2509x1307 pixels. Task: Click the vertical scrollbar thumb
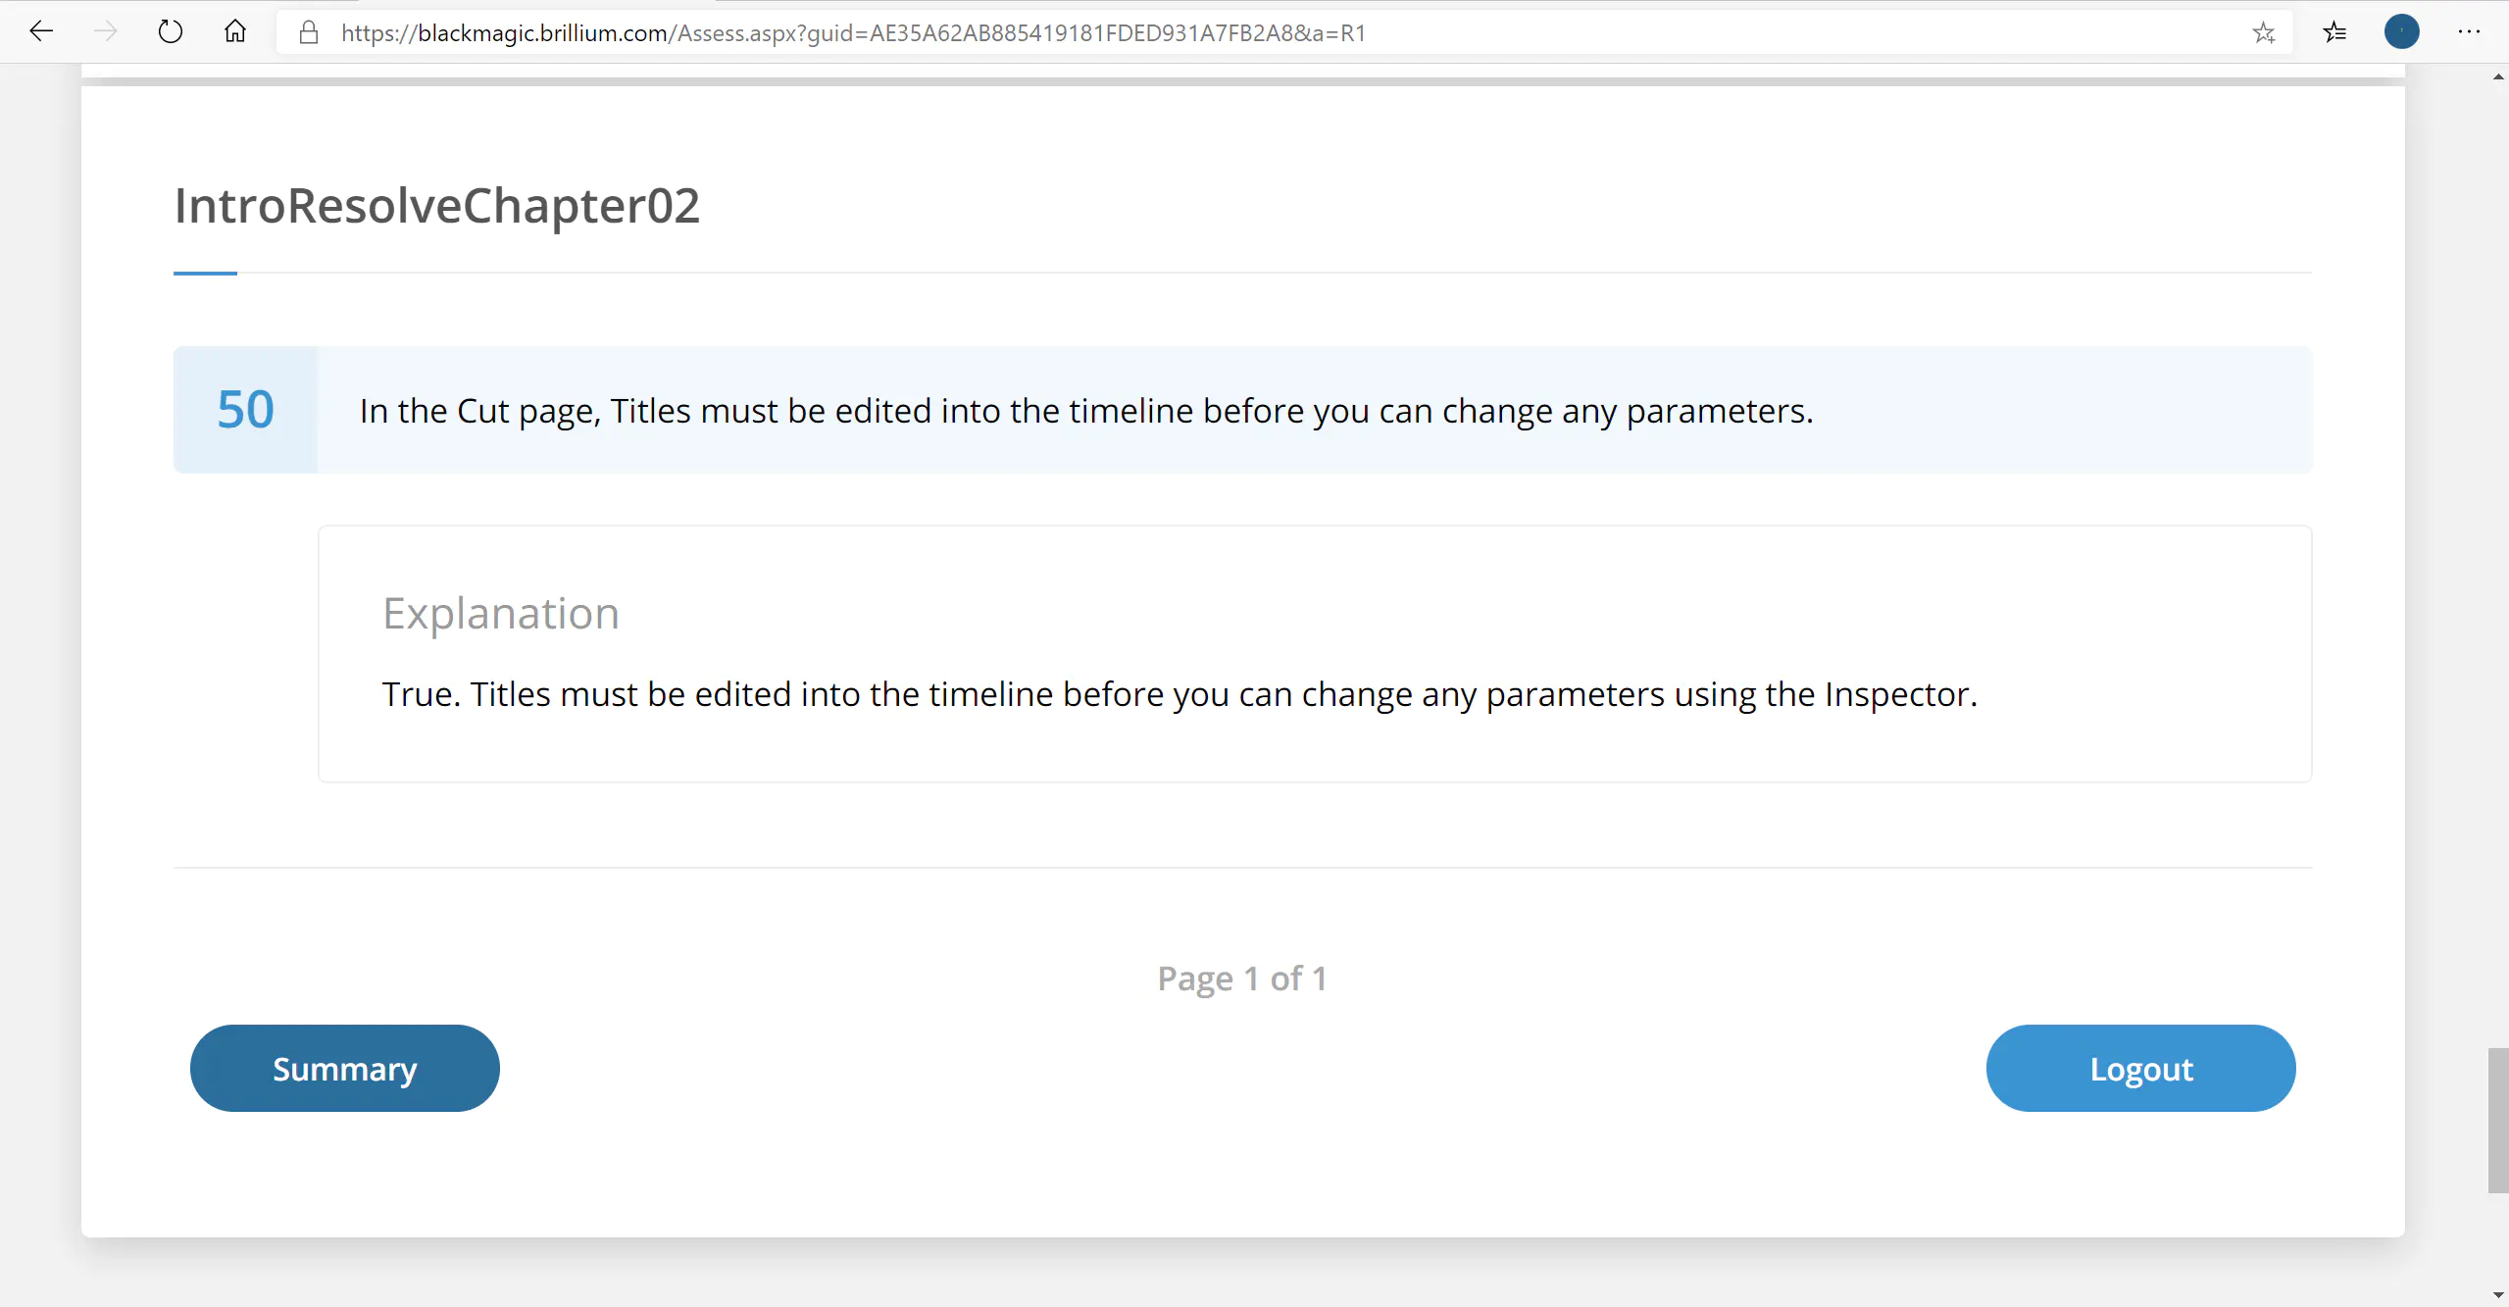[x=2497, y=1120]
